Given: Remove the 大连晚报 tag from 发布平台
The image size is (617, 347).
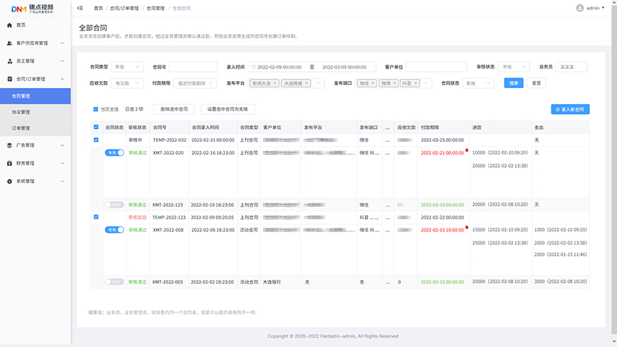Looking at the screenshot, I should tap(306, 83).
